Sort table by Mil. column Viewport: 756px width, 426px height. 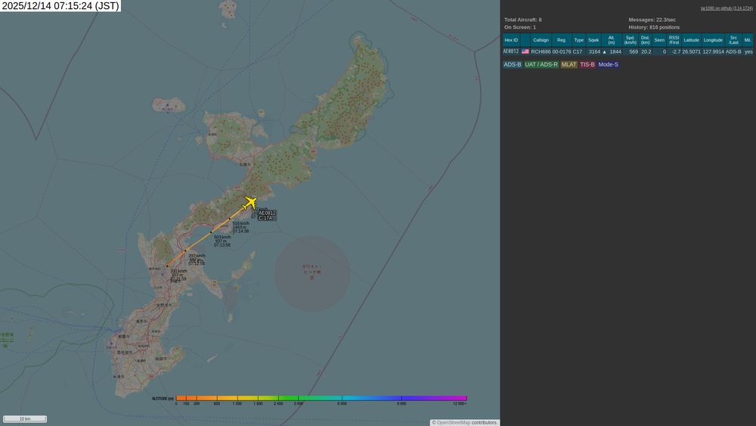748,40
